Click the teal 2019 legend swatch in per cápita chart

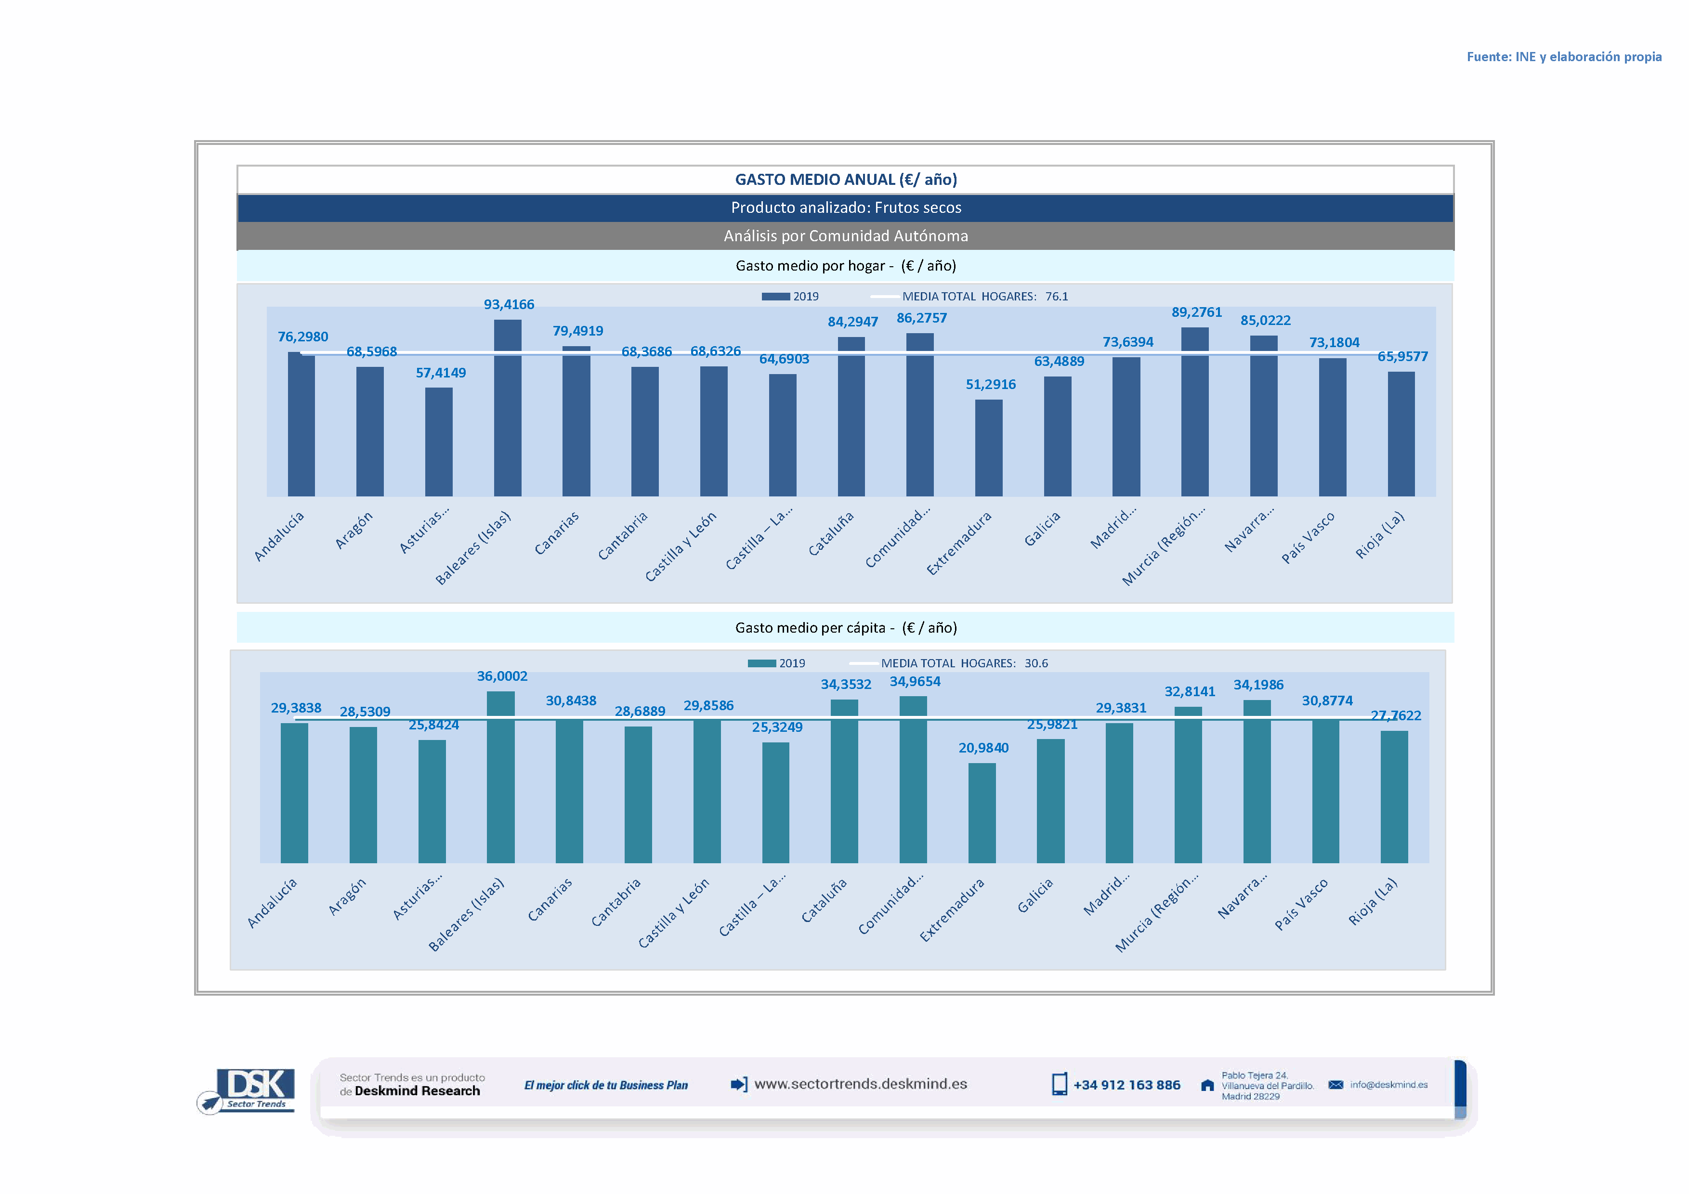coord(761,663)
